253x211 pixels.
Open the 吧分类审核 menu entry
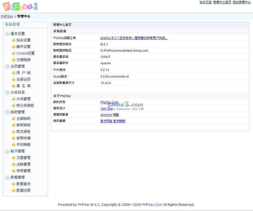pos(25,105)
